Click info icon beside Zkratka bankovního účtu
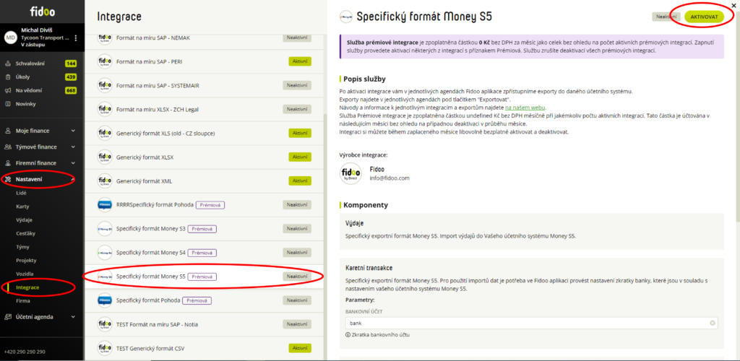Viewport: 740px width, 361px height. (348, 334)
